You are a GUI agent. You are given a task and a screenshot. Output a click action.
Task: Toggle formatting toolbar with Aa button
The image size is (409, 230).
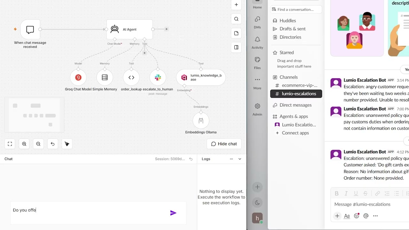(x=347, y=216)
